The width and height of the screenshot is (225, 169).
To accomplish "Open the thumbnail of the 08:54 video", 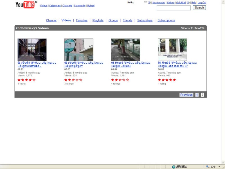I will (x=125, y=50).
